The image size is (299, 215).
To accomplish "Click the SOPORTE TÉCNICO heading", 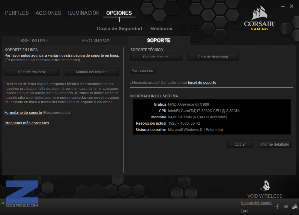I will 147,50.
